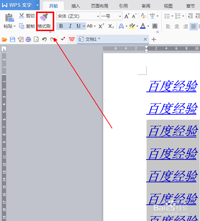The image size is (200, 221).
Task: Align text right
Action: (185, 26)
